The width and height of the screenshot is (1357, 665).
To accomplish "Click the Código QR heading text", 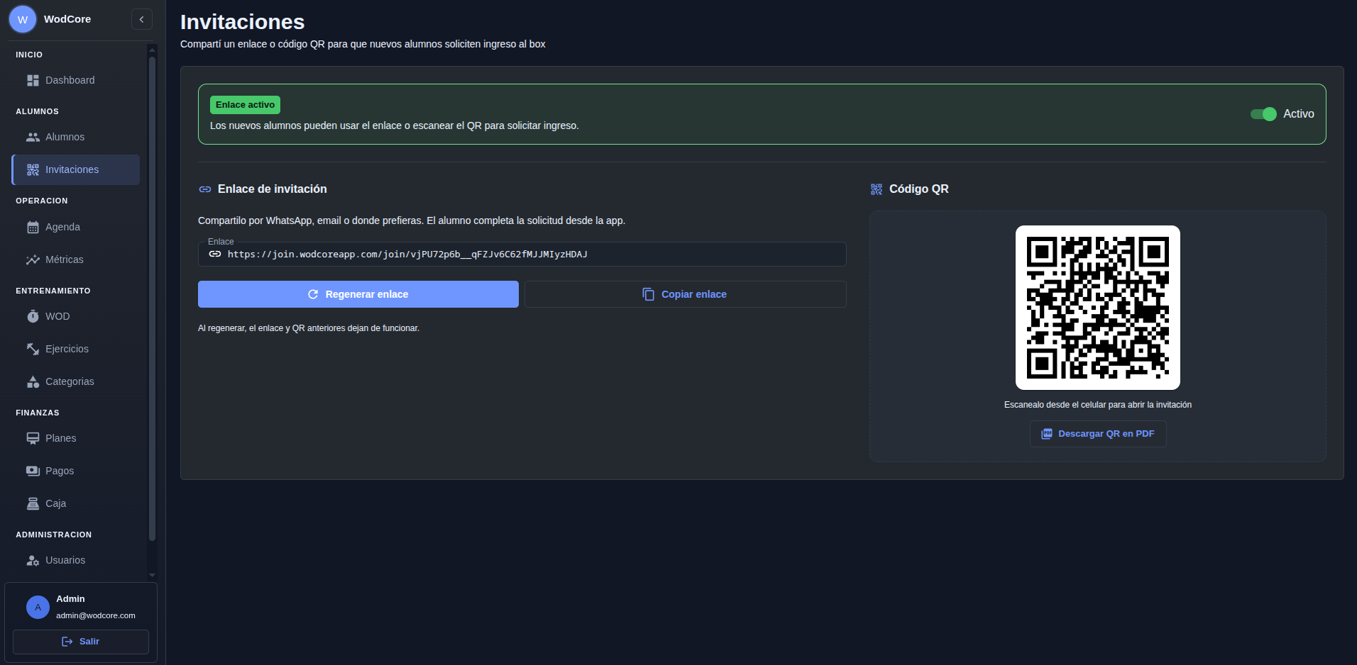I will click(919, 189).
